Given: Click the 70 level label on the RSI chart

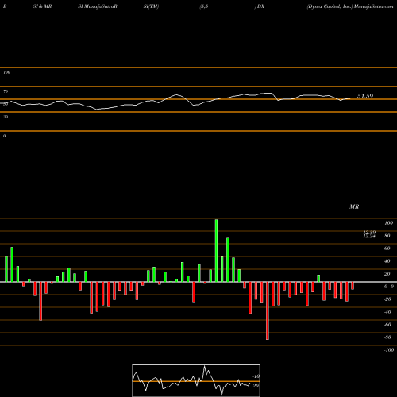Looking at the screenshot, I should 6,91.
